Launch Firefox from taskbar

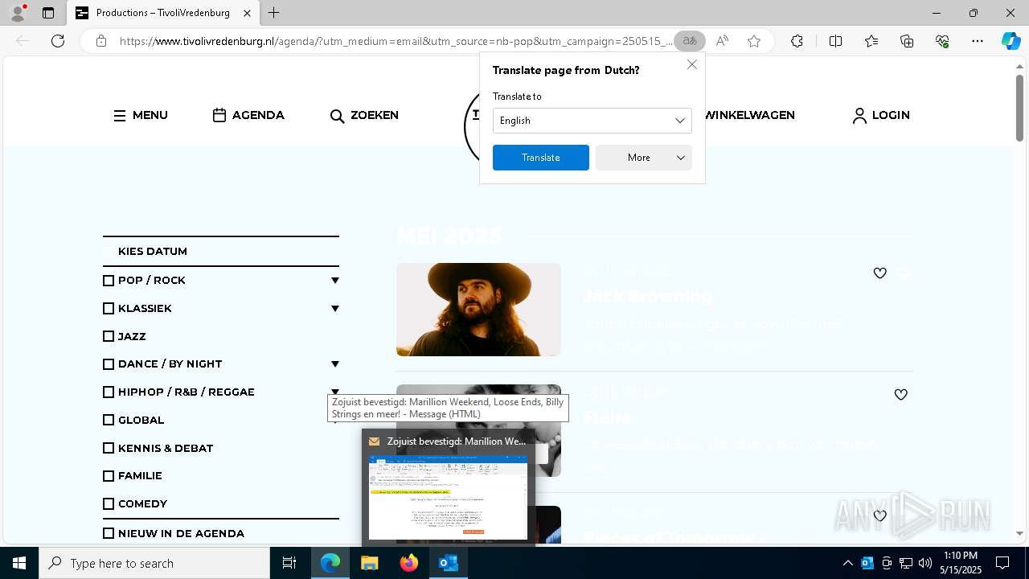point(409,563)
